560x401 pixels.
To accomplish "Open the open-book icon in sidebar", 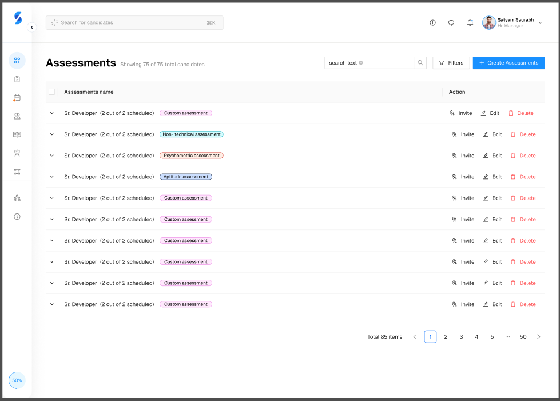I will point(17,134).
